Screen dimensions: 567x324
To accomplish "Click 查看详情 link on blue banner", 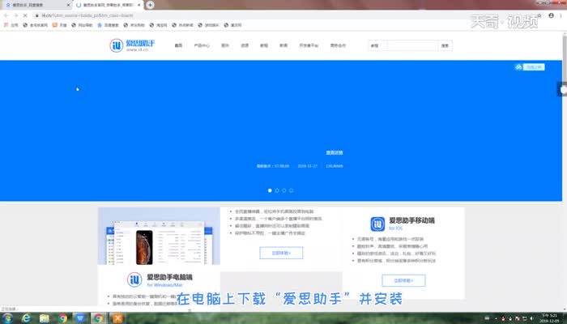I will coord(335,153).
